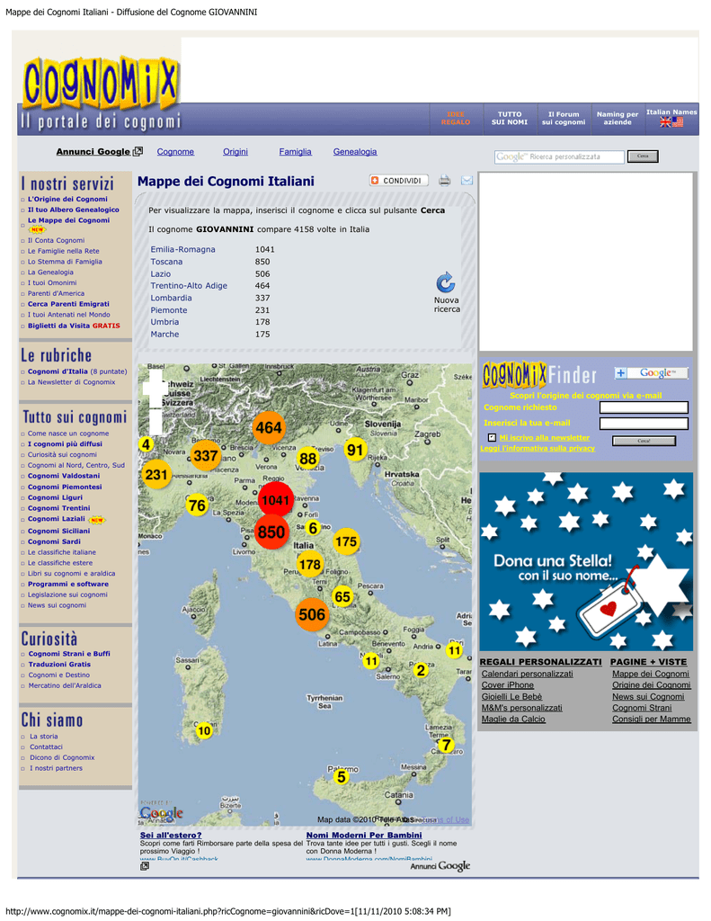Viewport: 711px width, 921px height.
Task: Open the IDEE REGALO menu item
Action: (456, 119)
